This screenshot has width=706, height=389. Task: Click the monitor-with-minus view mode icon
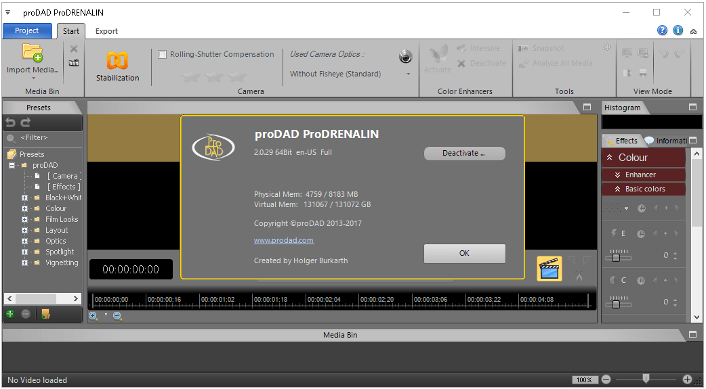(x=644, y=53)
